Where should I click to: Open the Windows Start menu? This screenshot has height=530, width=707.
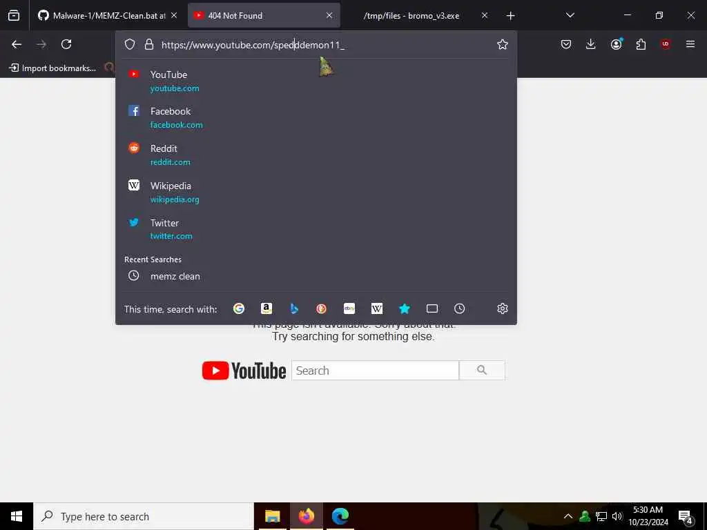[17, 516]
